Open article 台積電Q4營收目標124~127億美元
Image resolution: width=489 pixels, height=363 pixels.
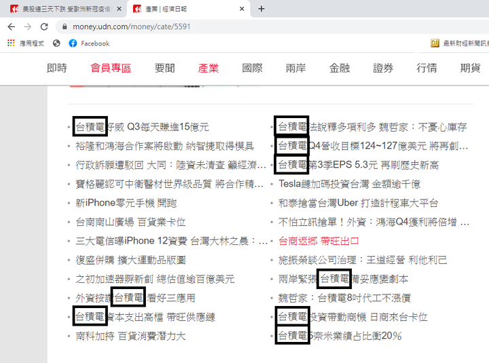coord(374,146)
